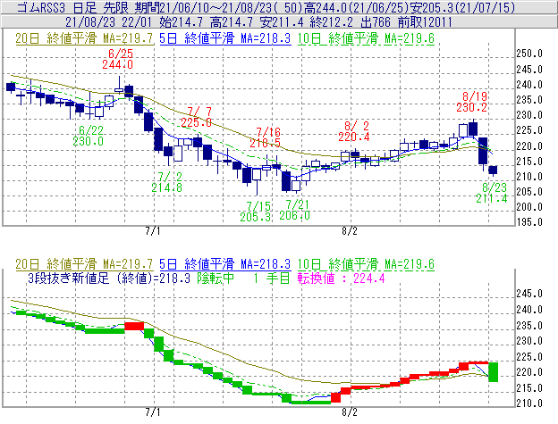Image resolution: width=558 pixels, height=424 pixels.
Task: Select the 7/15 205.3 low annotation
Action: point(256,212)
